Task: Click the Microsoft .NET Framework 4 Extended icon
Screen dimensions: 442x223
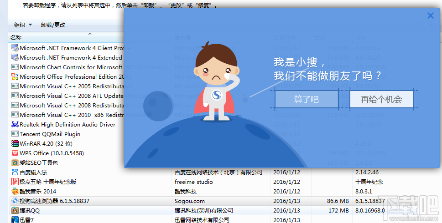Action: coord(15,58)
